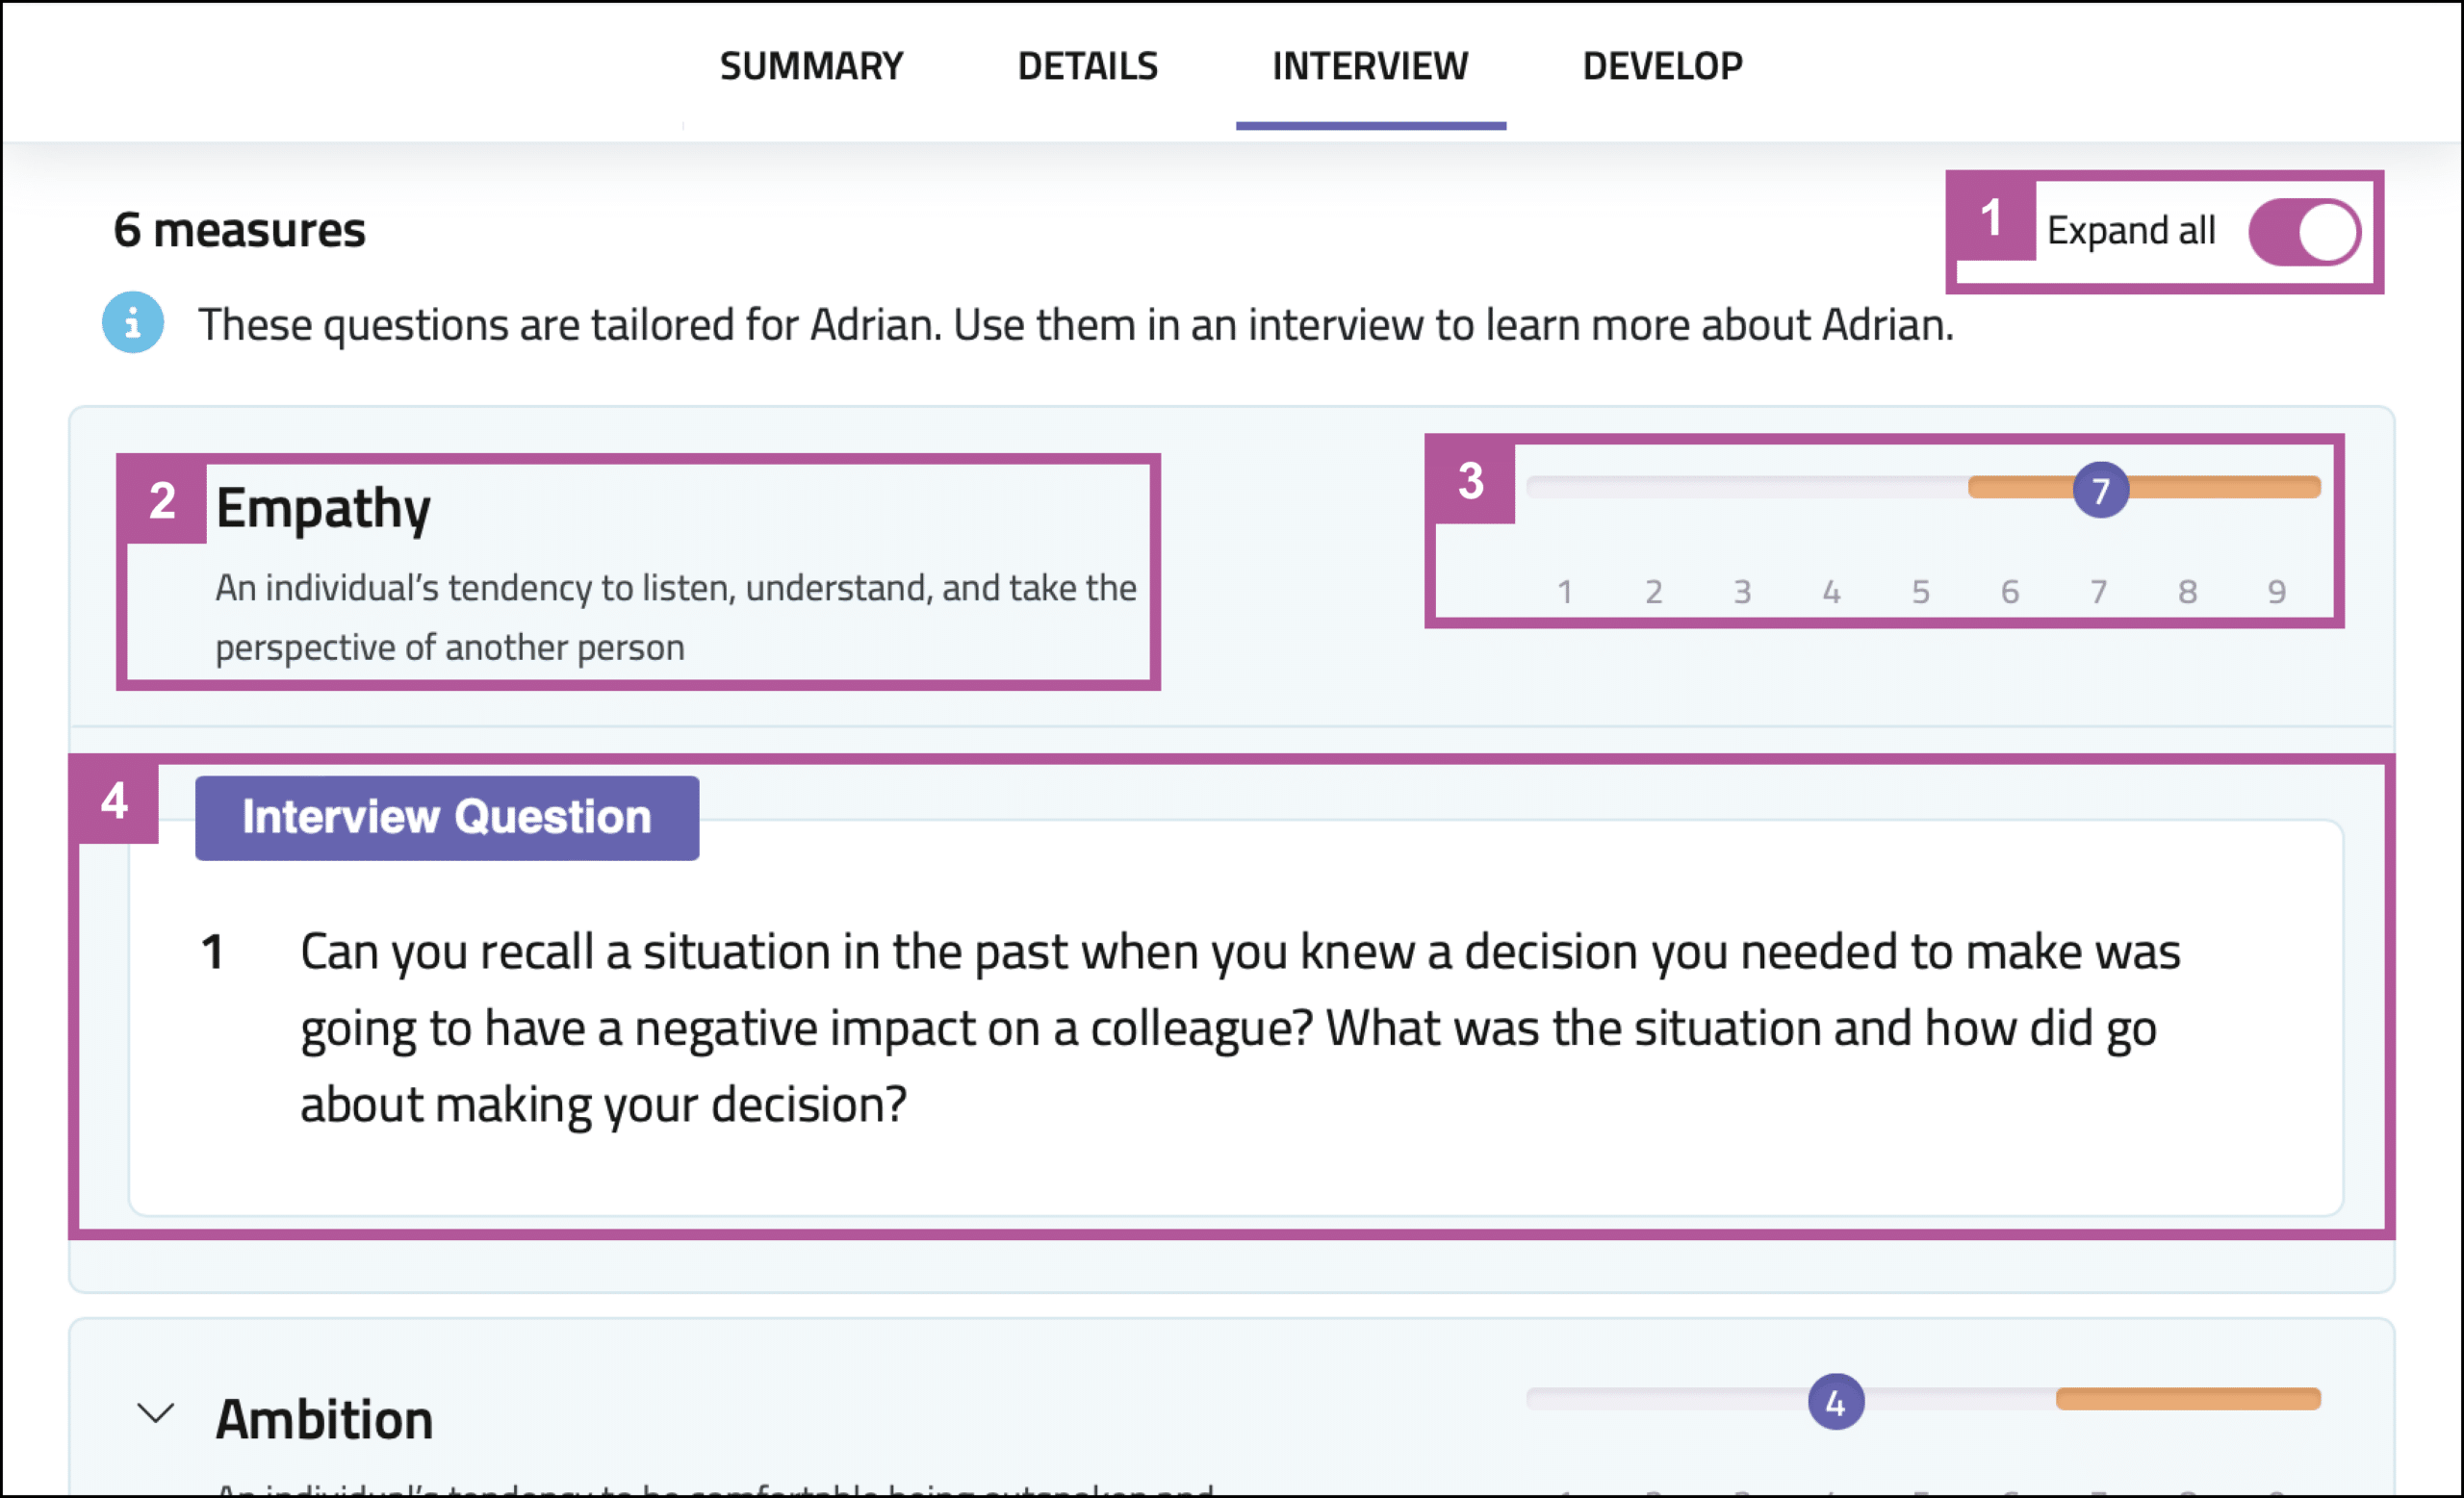Go to the Develop tab
Viewport: 2464px width, 1498px height.
[x=1662, y=67]
